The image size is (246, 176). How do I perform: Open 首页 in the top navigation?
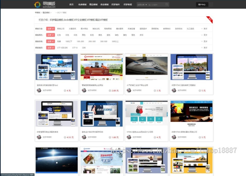[71, 4]
